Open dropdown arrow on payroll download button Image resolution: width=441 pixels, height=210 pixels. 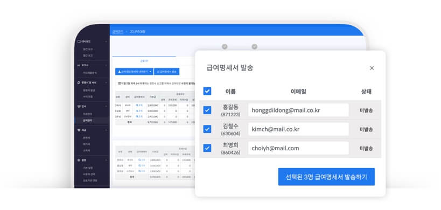[150, 72]
